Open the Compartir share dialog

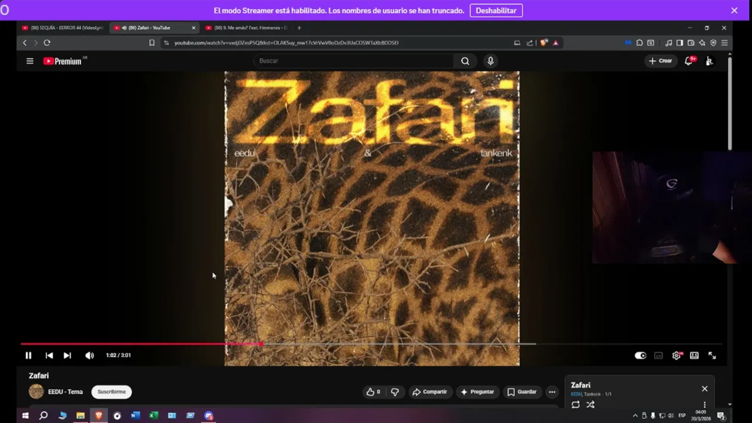tap(429, 392)
